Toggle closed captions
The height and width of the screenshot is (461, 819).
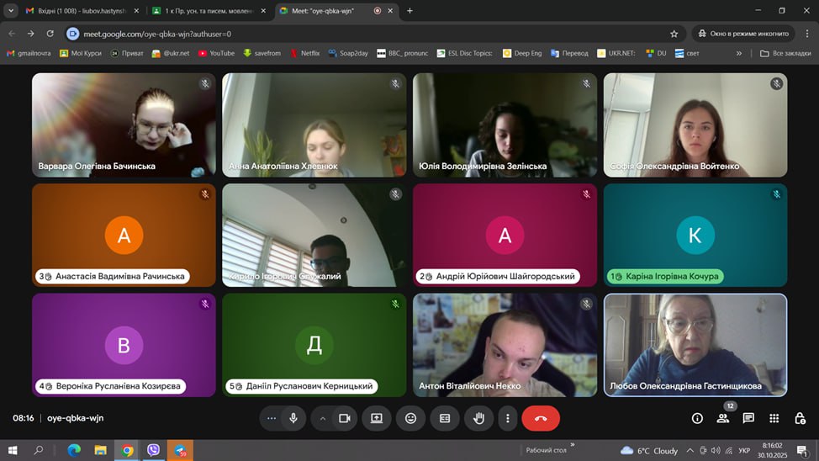(445, 418)
